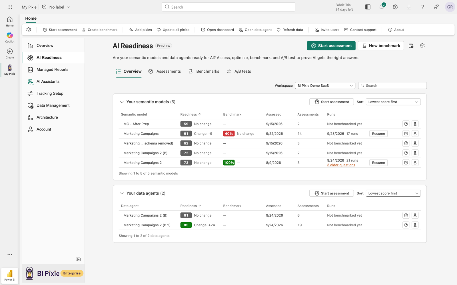The image size is (457, 285).
Task: Select Managed Reports in sidebar
Action: (53, 70)
